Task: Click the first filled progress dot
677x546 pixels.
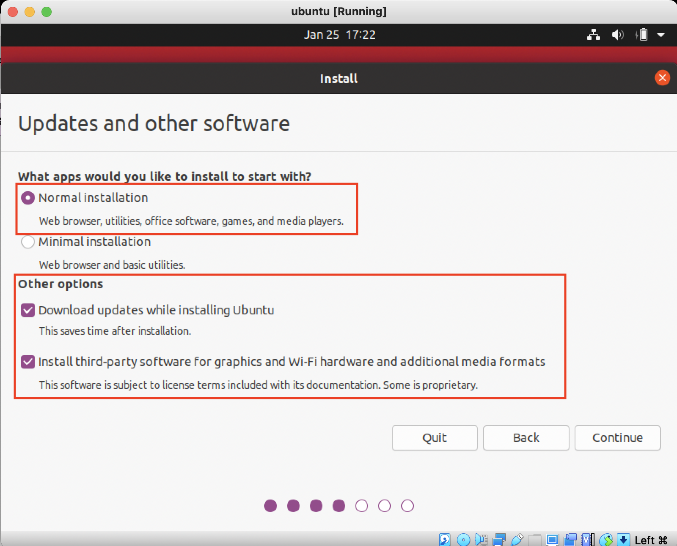Action: point(270,506)
